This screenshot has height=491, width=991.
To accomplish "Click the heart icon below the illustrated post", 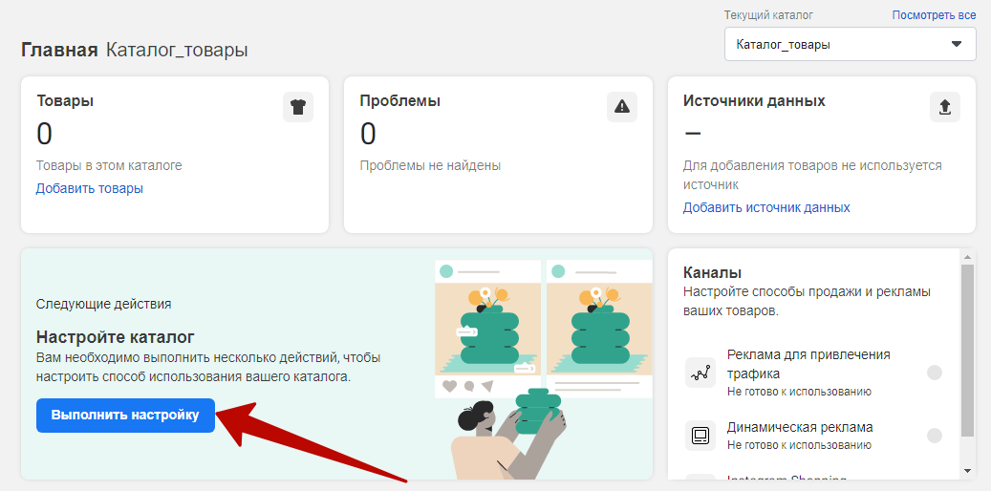I will (449, 386).
